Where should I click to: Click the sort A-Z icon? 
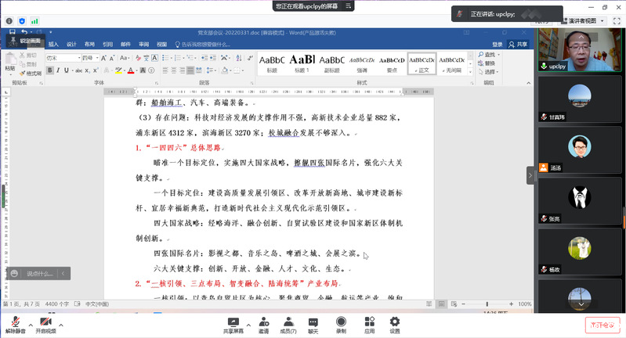pyautogui.click(x=239, y=58)
